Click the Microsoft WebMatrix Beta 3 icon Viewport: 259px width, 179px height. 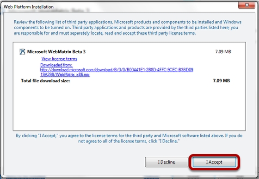point(22,52)
